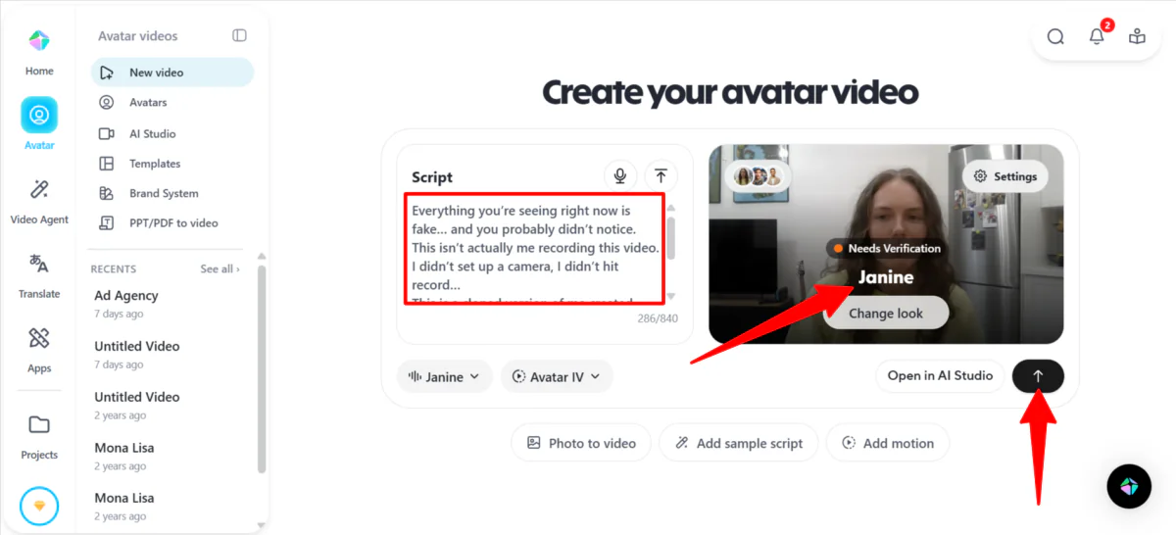Open the notifications bell
1176x535 pixels.
click(x=1097, y=36)
